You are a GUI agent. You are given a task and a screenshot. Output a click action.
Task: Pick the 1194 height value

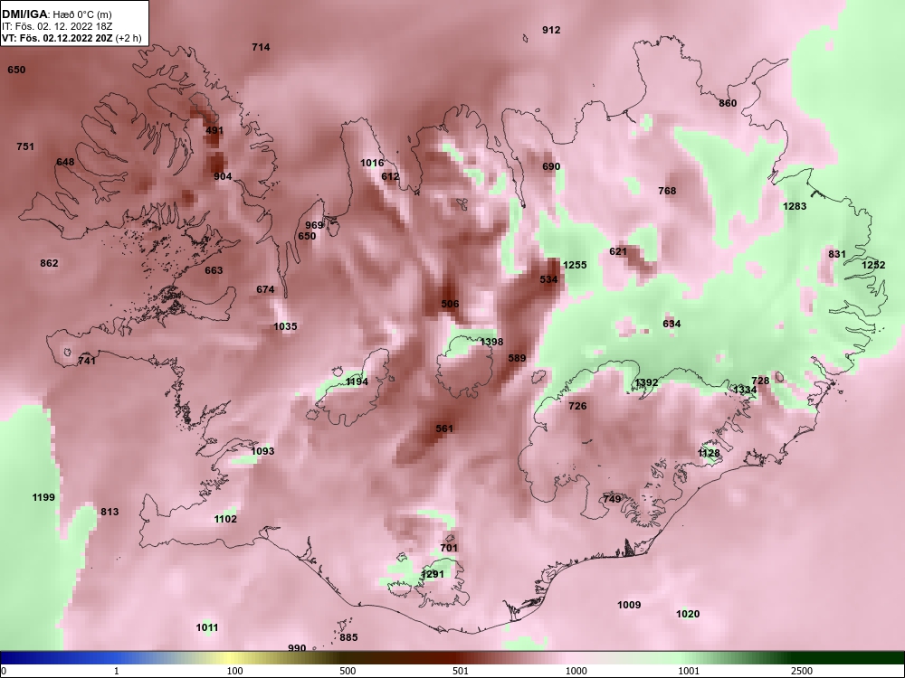(x=357, y=382)
